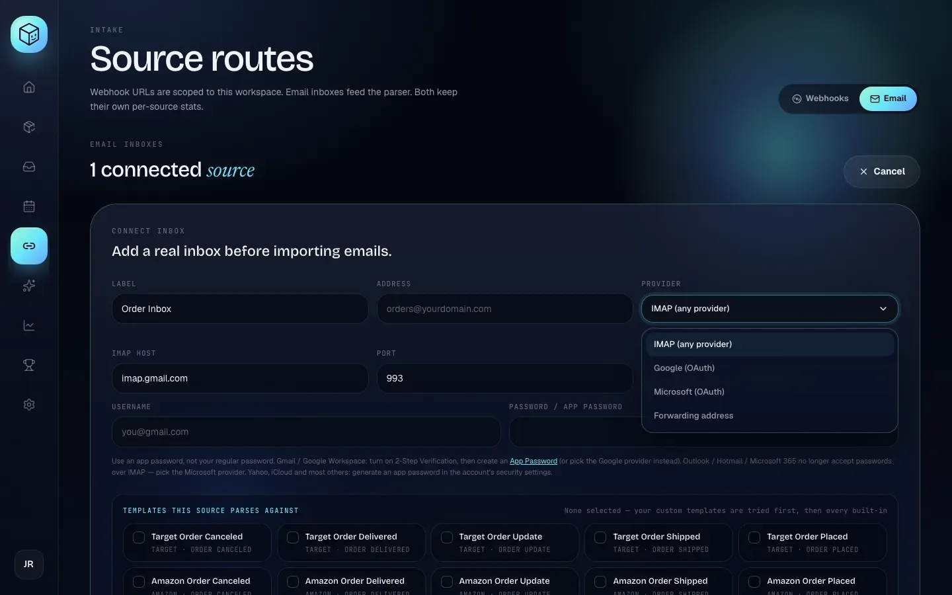Switch to the Email tab
Image resolution: width=952 pixels, height=595 pixels.
[888, 99]
